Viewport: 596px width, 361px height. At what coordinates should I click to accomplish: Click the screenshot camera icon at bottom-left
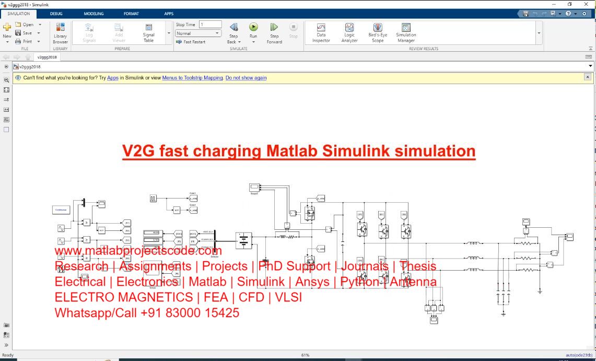(x=6, y=325)
